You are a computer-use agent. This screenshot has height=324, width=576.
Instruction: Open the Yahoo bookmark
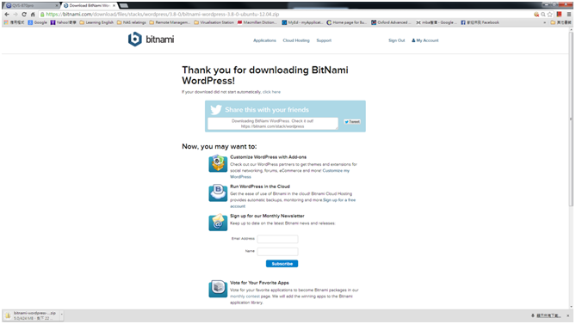coord(63,22)
